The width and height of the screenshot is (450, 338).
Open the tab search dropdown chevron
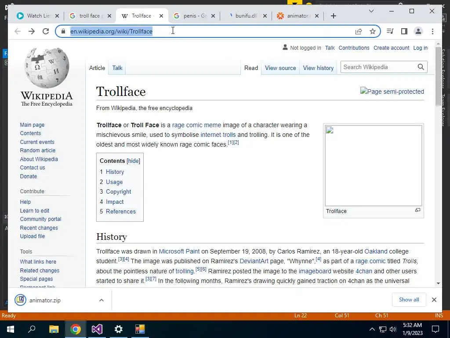(371, 11)
